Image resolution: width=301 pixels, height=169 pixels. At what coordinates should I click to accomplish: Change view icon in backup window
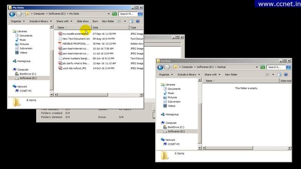[x=268, y=75]
